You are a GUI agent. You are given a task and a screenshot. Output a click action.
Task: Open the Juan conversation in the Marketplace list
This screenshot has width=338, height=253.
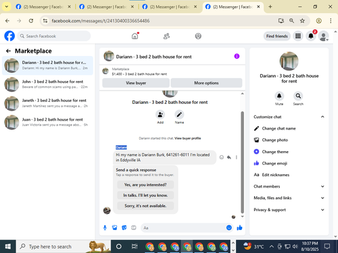pos(47,122)
